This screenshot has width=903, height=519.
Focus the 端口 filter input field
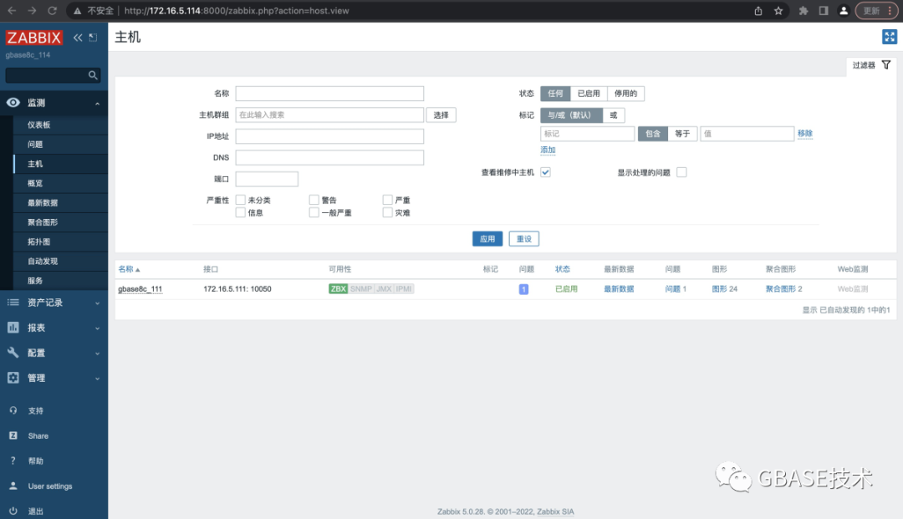[267, 179]
